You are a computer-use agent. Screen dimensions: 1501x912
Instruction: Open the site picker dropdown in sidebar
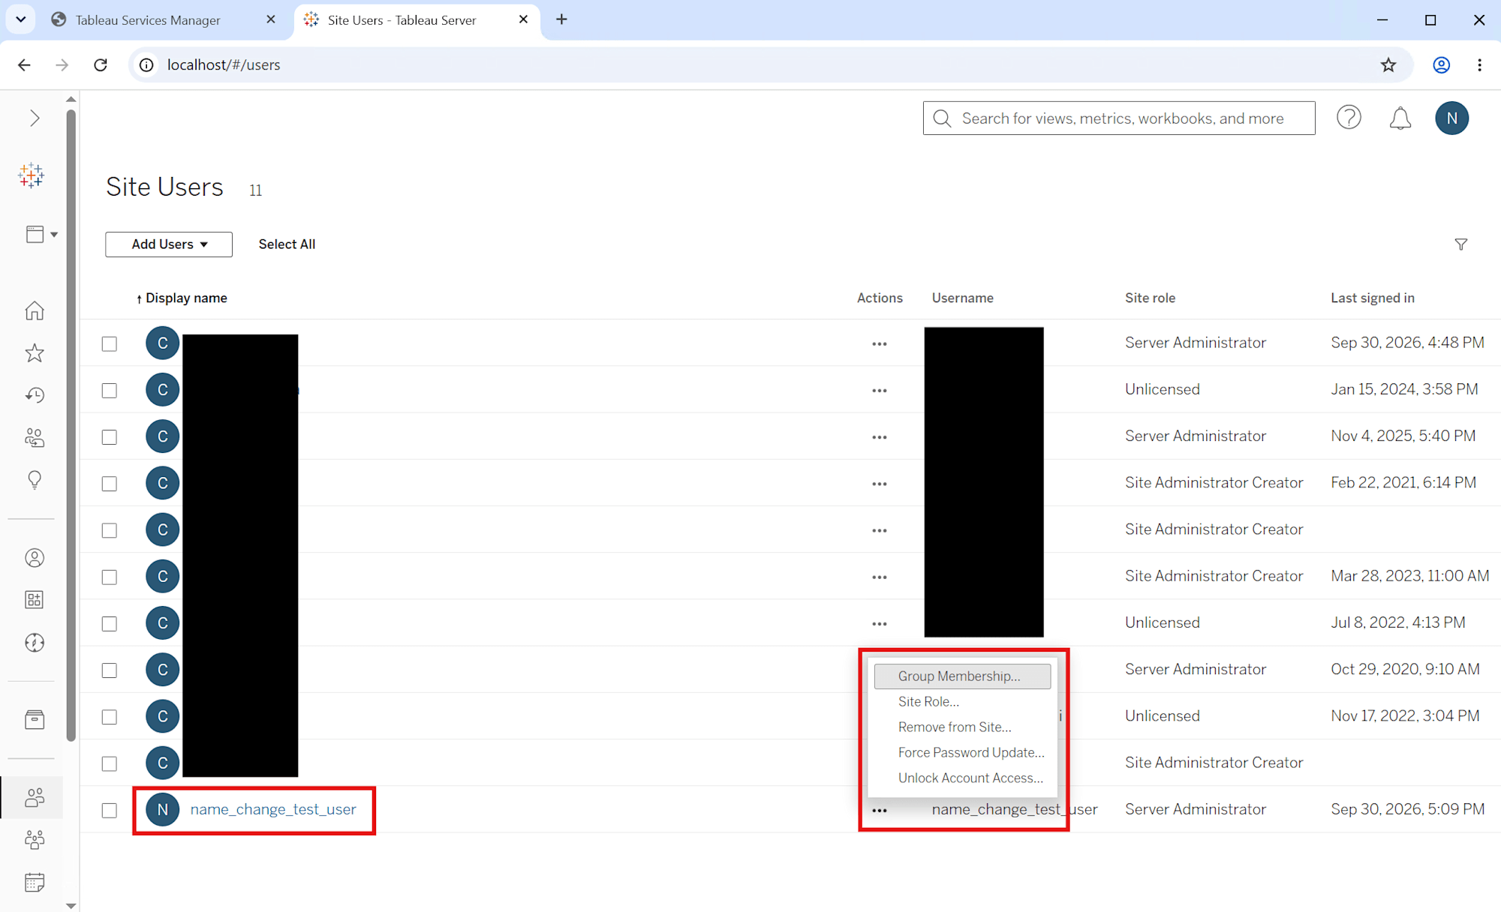tap(42, 234)
